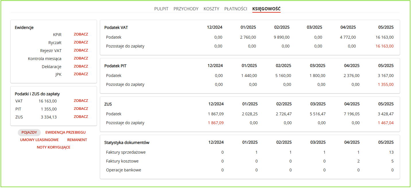Click Podatki i ZUS do zapłaty heading
This screenshot has height=188, width=411.
(x=37, y=94)
